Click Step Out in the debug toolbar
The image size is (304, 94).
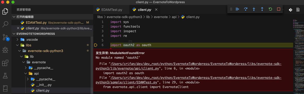[262, 9]
